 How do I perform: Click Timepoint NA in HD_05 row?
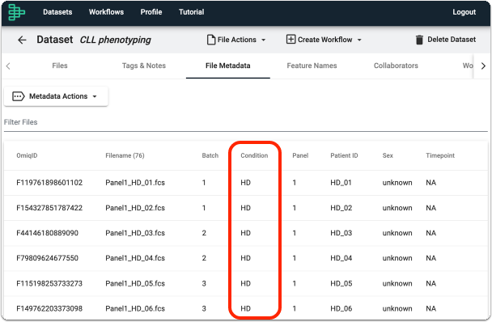(430, 284)
